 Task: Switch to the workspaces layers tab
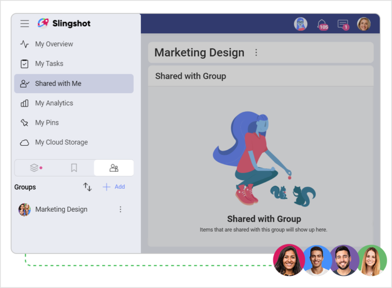coord(35,168)
